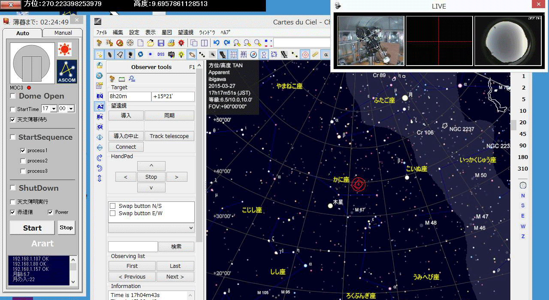Click the zoom in magnifier icon
The width and height of the screenshot is (549, 300).
[237, 43]
